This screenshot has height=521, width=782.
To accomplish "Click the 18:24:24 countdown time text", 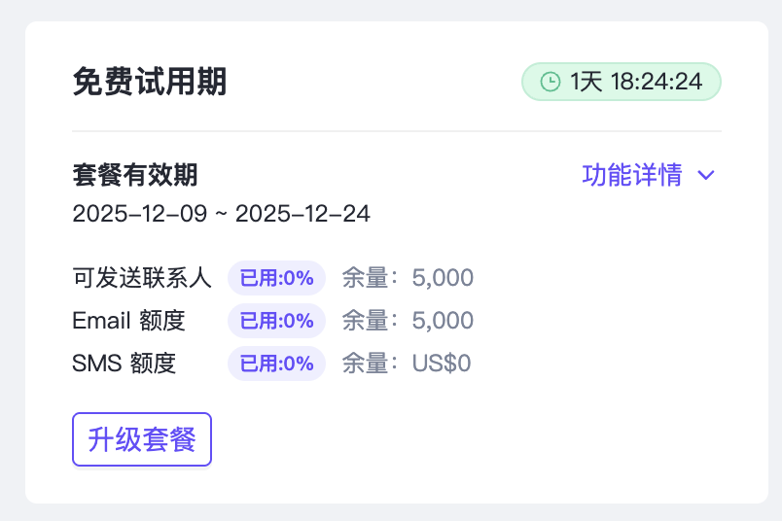I will [x=657, y=82].
